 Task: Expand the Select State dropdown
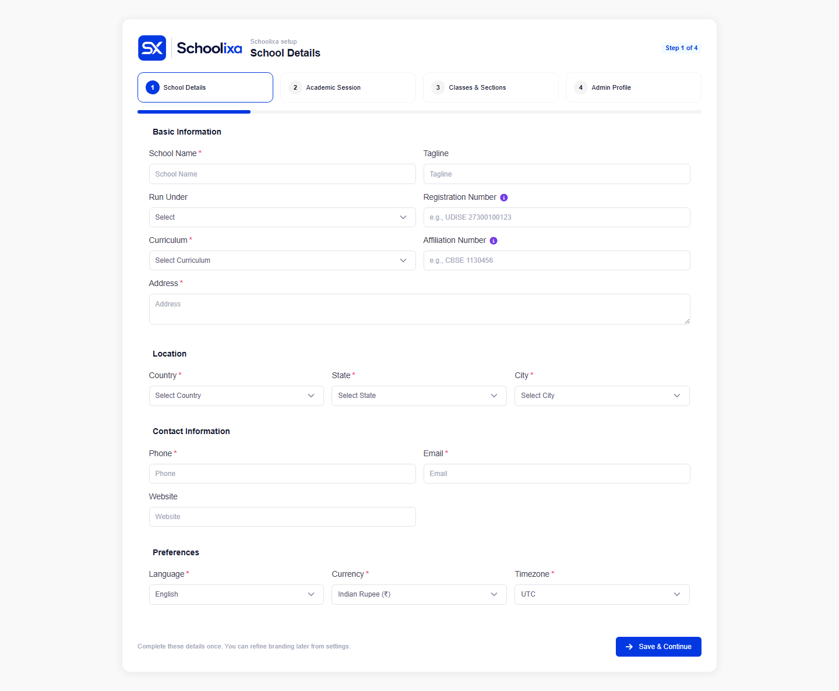coord(419,396)
